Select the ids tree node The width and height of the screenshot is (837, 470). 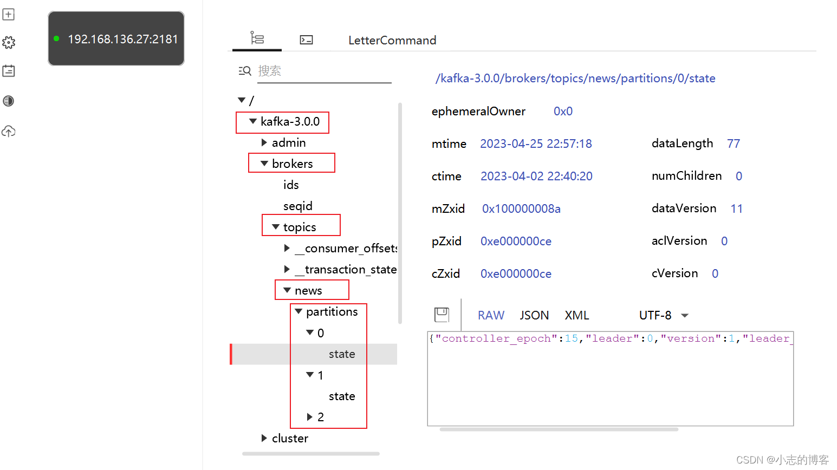pos(291,185)
